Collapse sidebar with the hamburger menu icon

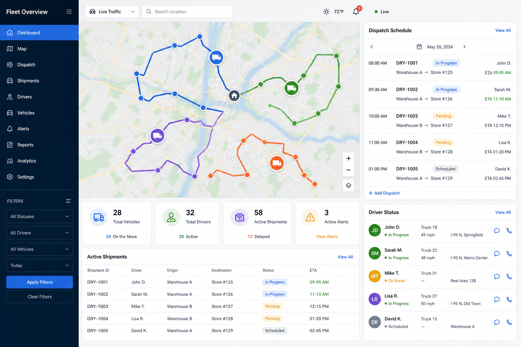tap(69, 12)
